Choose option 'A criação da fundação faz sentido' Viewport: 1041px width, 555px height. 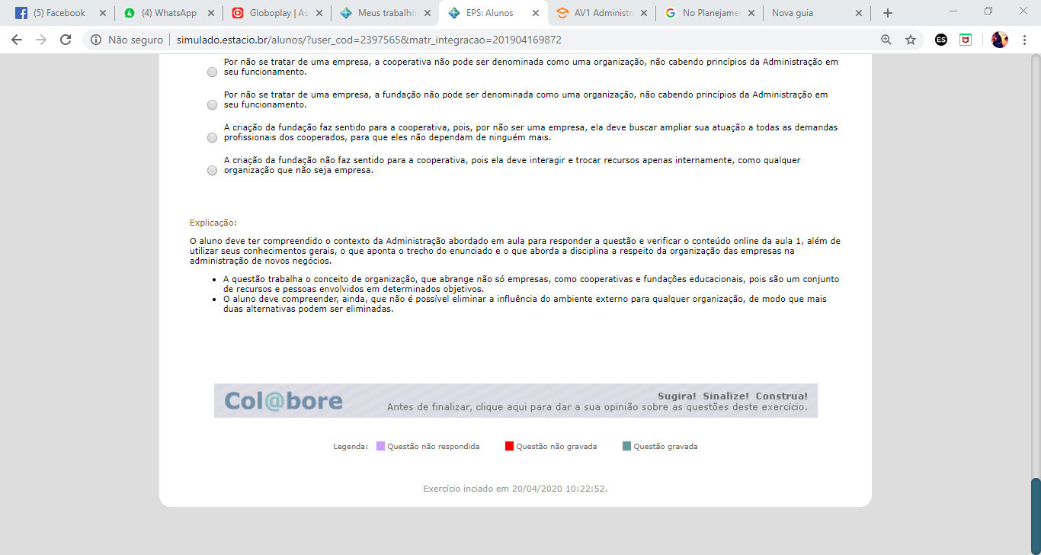[x=212, y=138]
